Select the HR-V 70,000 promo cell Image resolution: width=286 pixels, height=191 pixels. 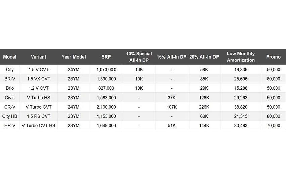point(273,126)
